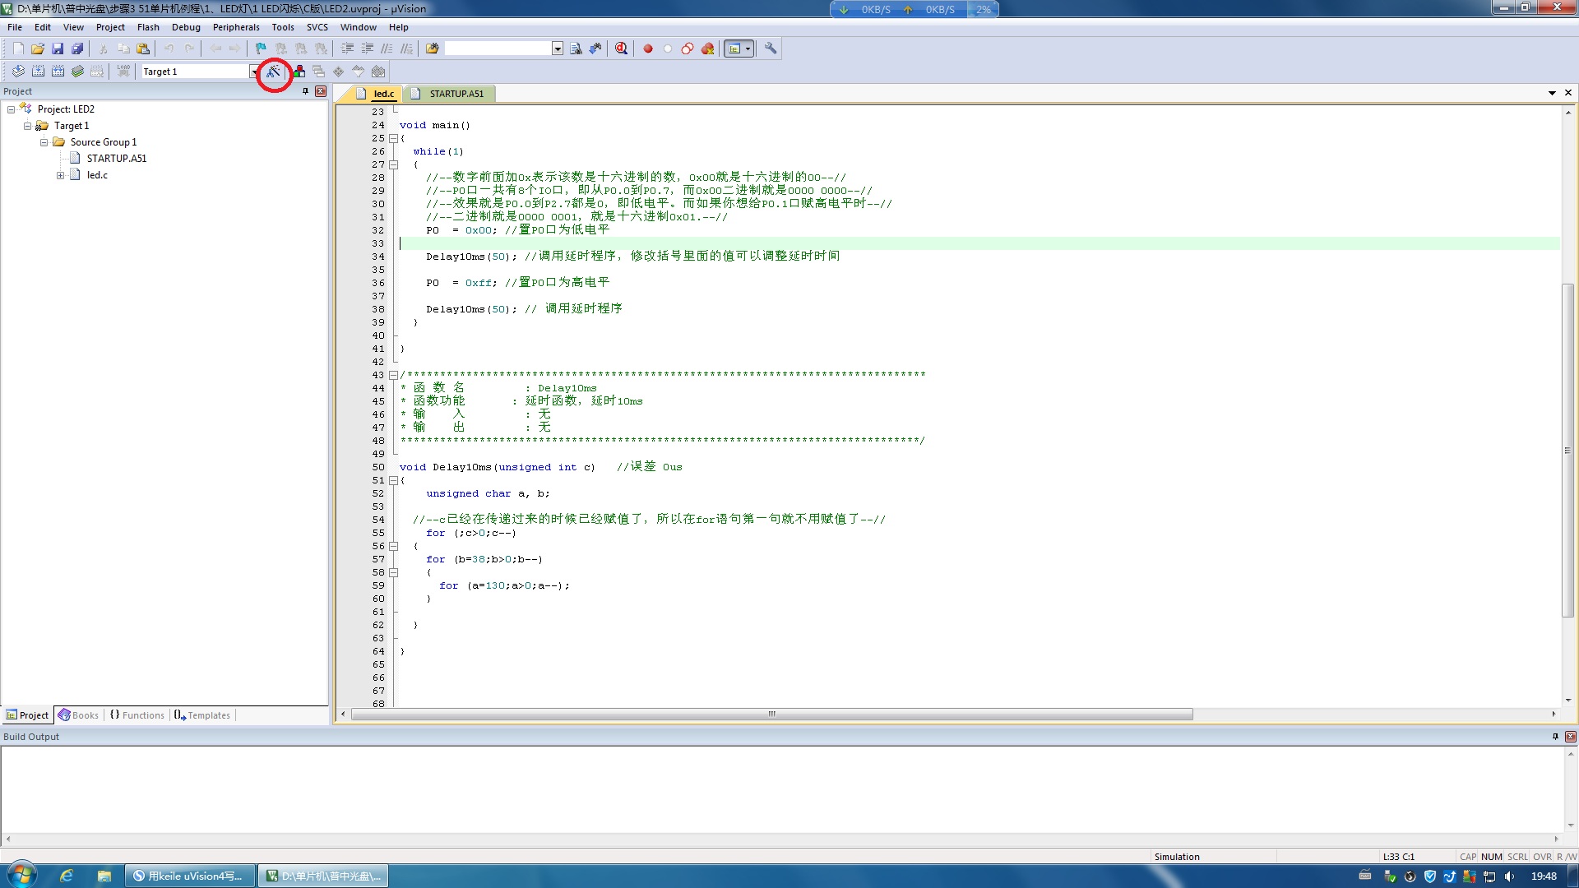Switch to the STARTUP.A51 editor tab

[449, 94]
